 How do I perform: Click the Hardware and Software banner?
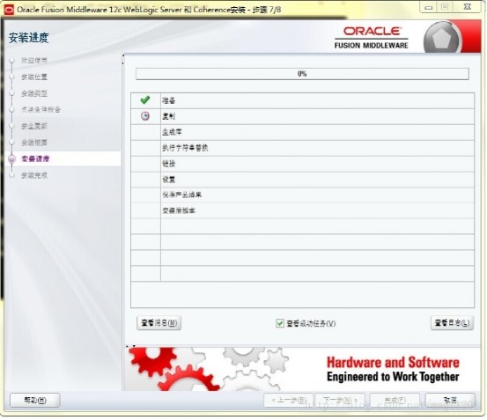tap(302, 369)
